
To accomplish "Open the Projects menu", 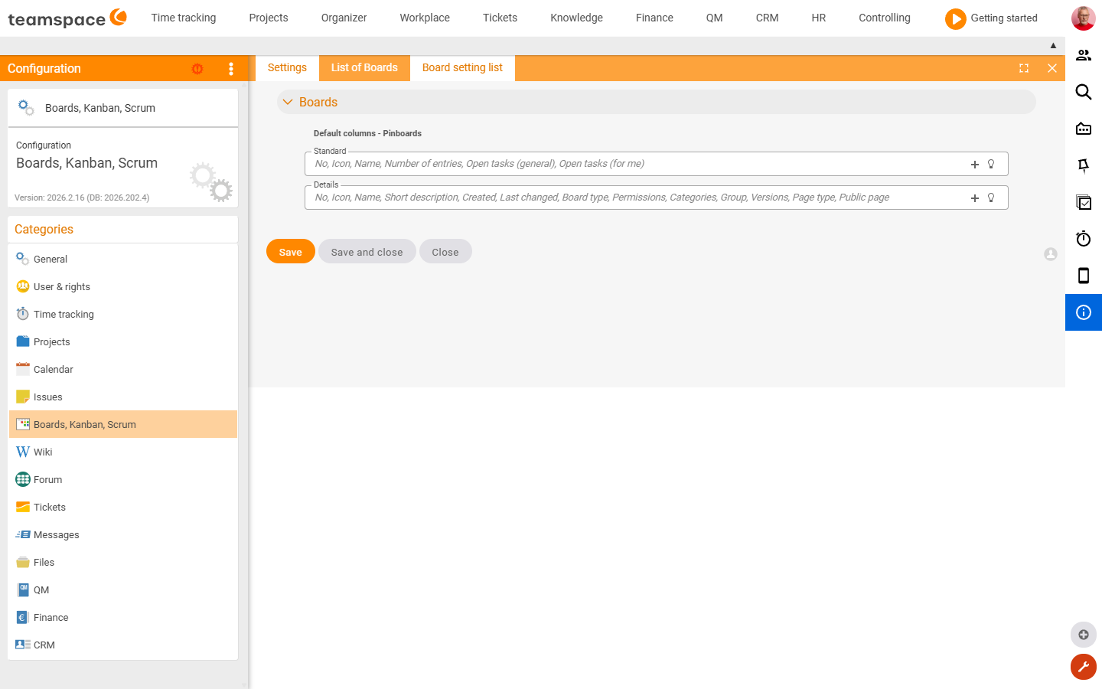I will [269, 18].
